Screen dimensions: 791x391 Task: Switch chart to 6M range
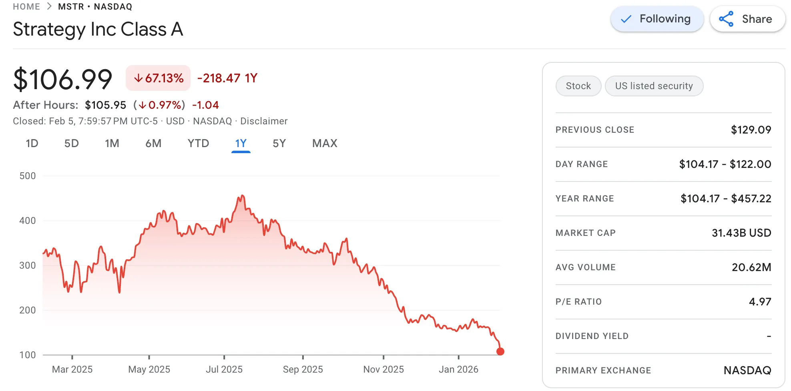point(153,144)
